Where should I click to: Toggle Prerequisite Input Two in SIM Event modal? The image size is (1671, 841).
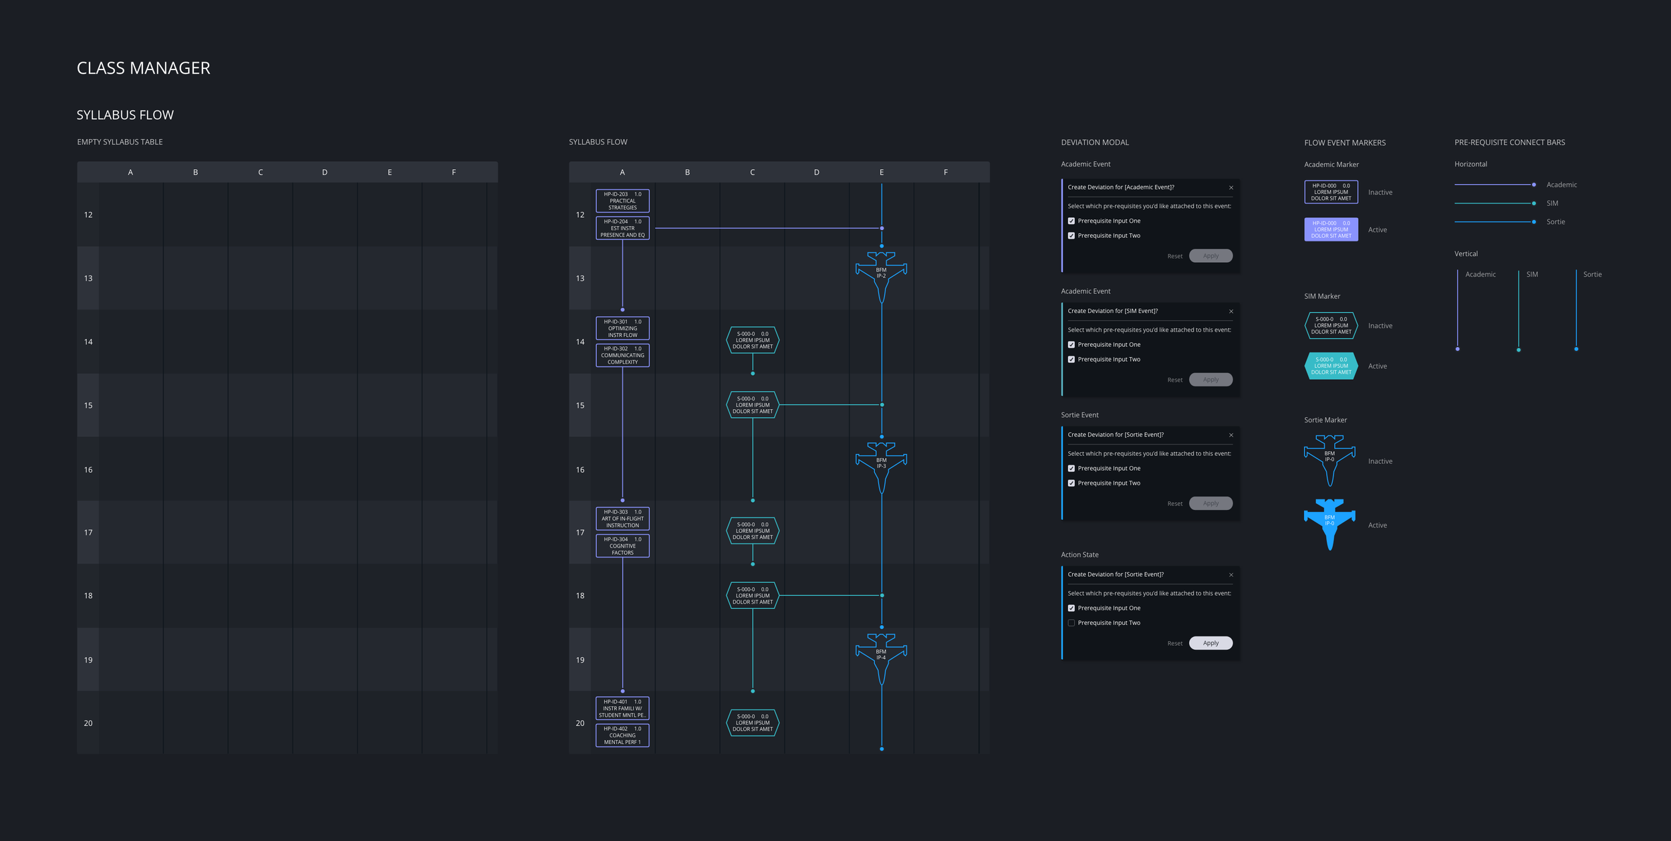point(1071,360)
